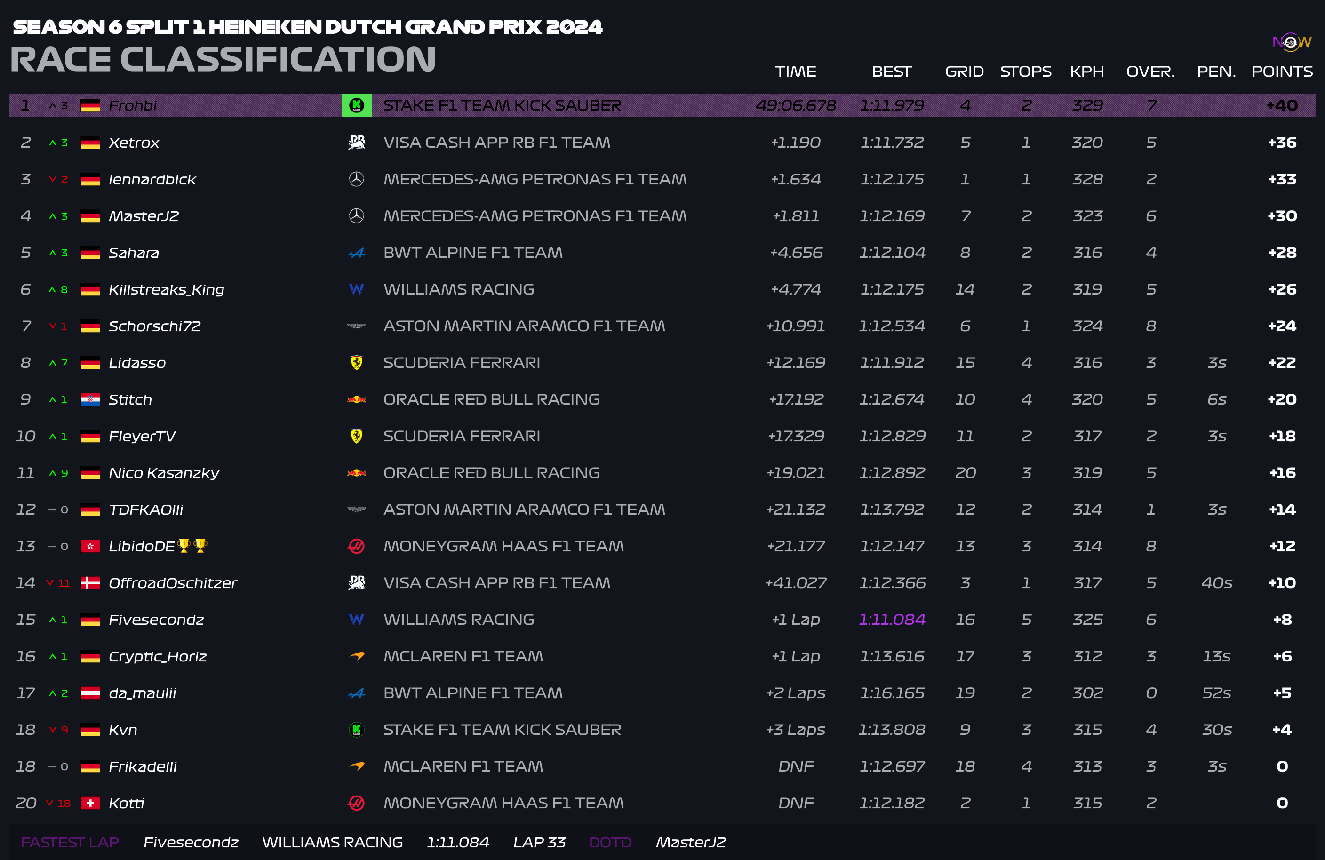
Task: Click the Swiss flag beside Kotti
Action: click(90, 803)
